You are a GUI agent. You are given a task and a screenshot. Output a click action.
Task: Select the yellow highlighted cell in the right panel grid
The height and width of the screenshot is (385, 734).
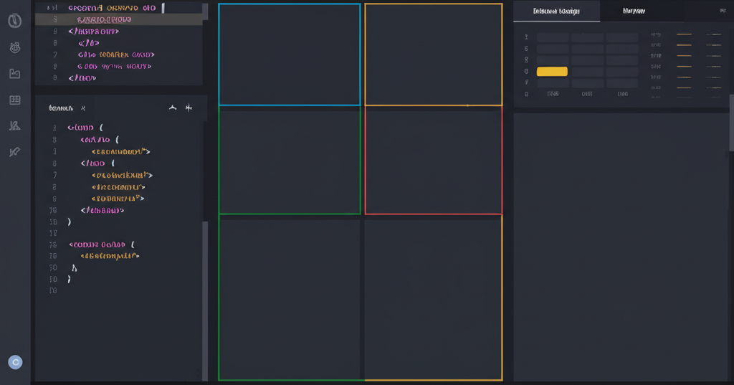point(552,72)
